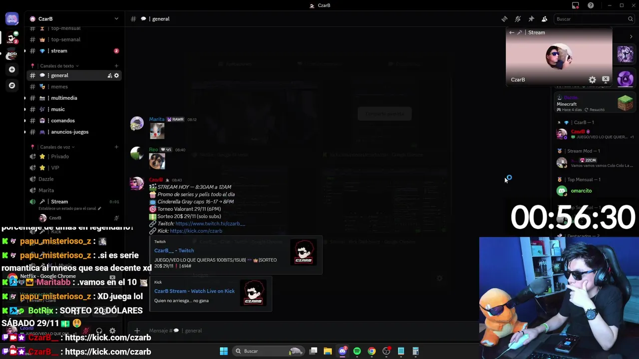Open User Settings gear in user panel
The image size is (639, 359).
pos(112,331)
